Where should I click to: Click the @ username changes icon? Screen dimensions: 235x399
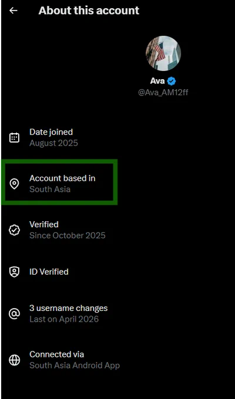(x=14, y=314)
